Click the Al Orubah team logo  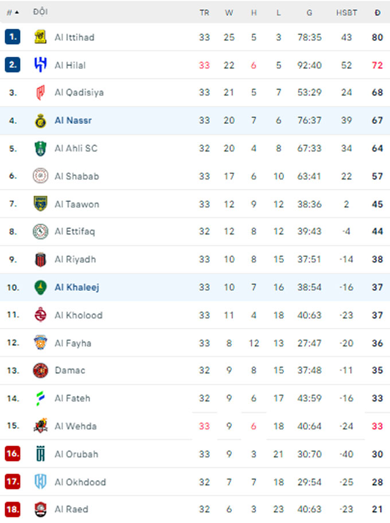pos(40,454)
